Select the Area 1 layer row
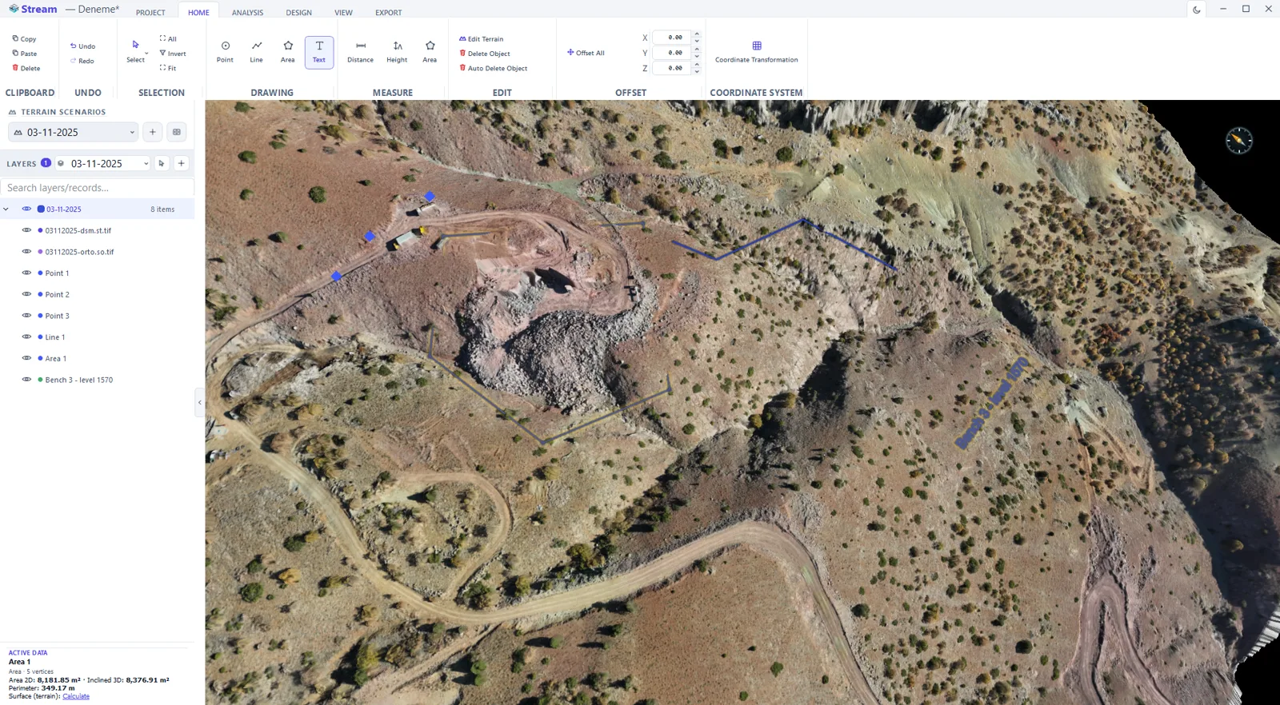The image size is (1280, 705). pyautogui.click(x=97, y=358)
